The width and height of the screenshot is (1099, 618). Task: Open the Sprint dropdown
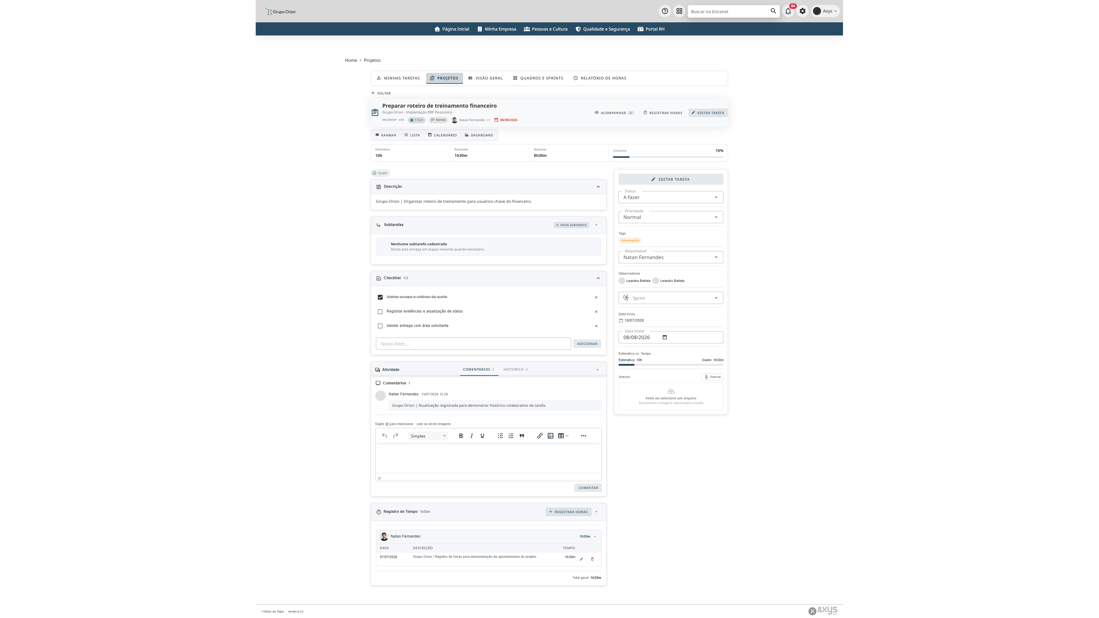pyautogui.click(x=671, y=298)
